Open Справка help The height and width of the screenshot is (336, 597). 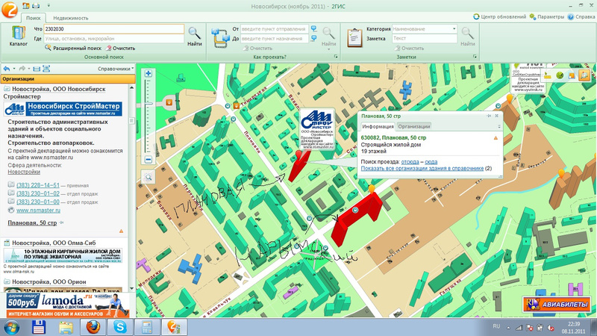click(583, 16)
